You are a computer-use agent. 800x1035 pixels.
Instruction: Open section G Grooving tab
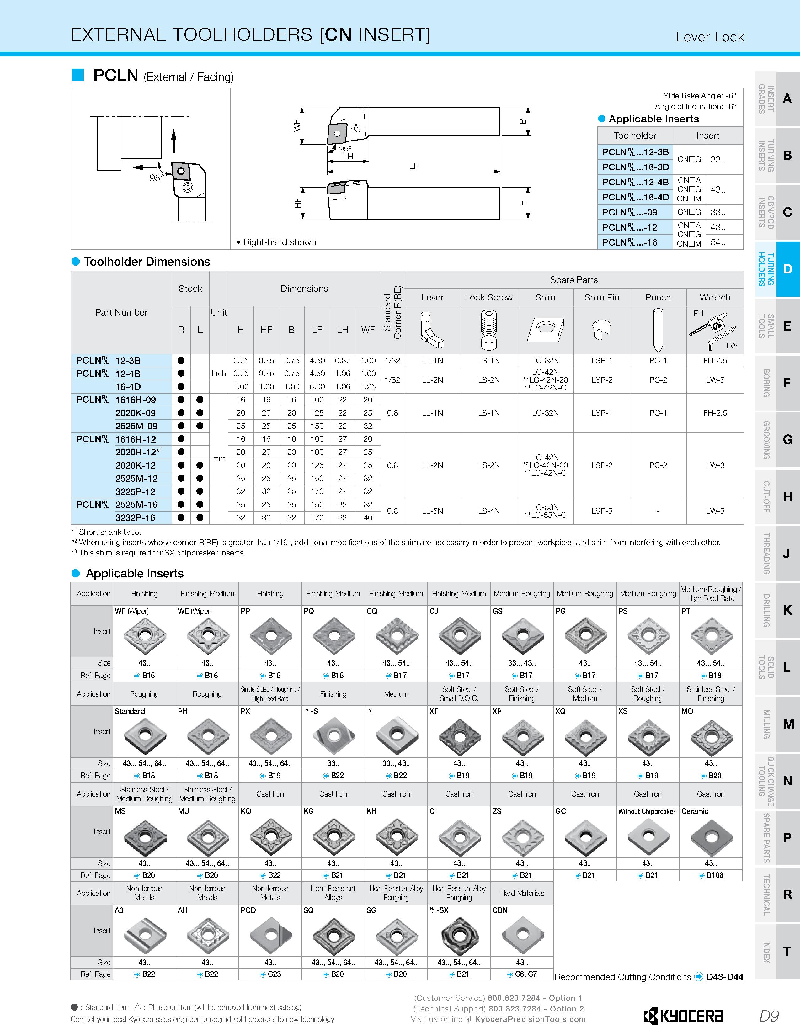[x=777, y=439]
